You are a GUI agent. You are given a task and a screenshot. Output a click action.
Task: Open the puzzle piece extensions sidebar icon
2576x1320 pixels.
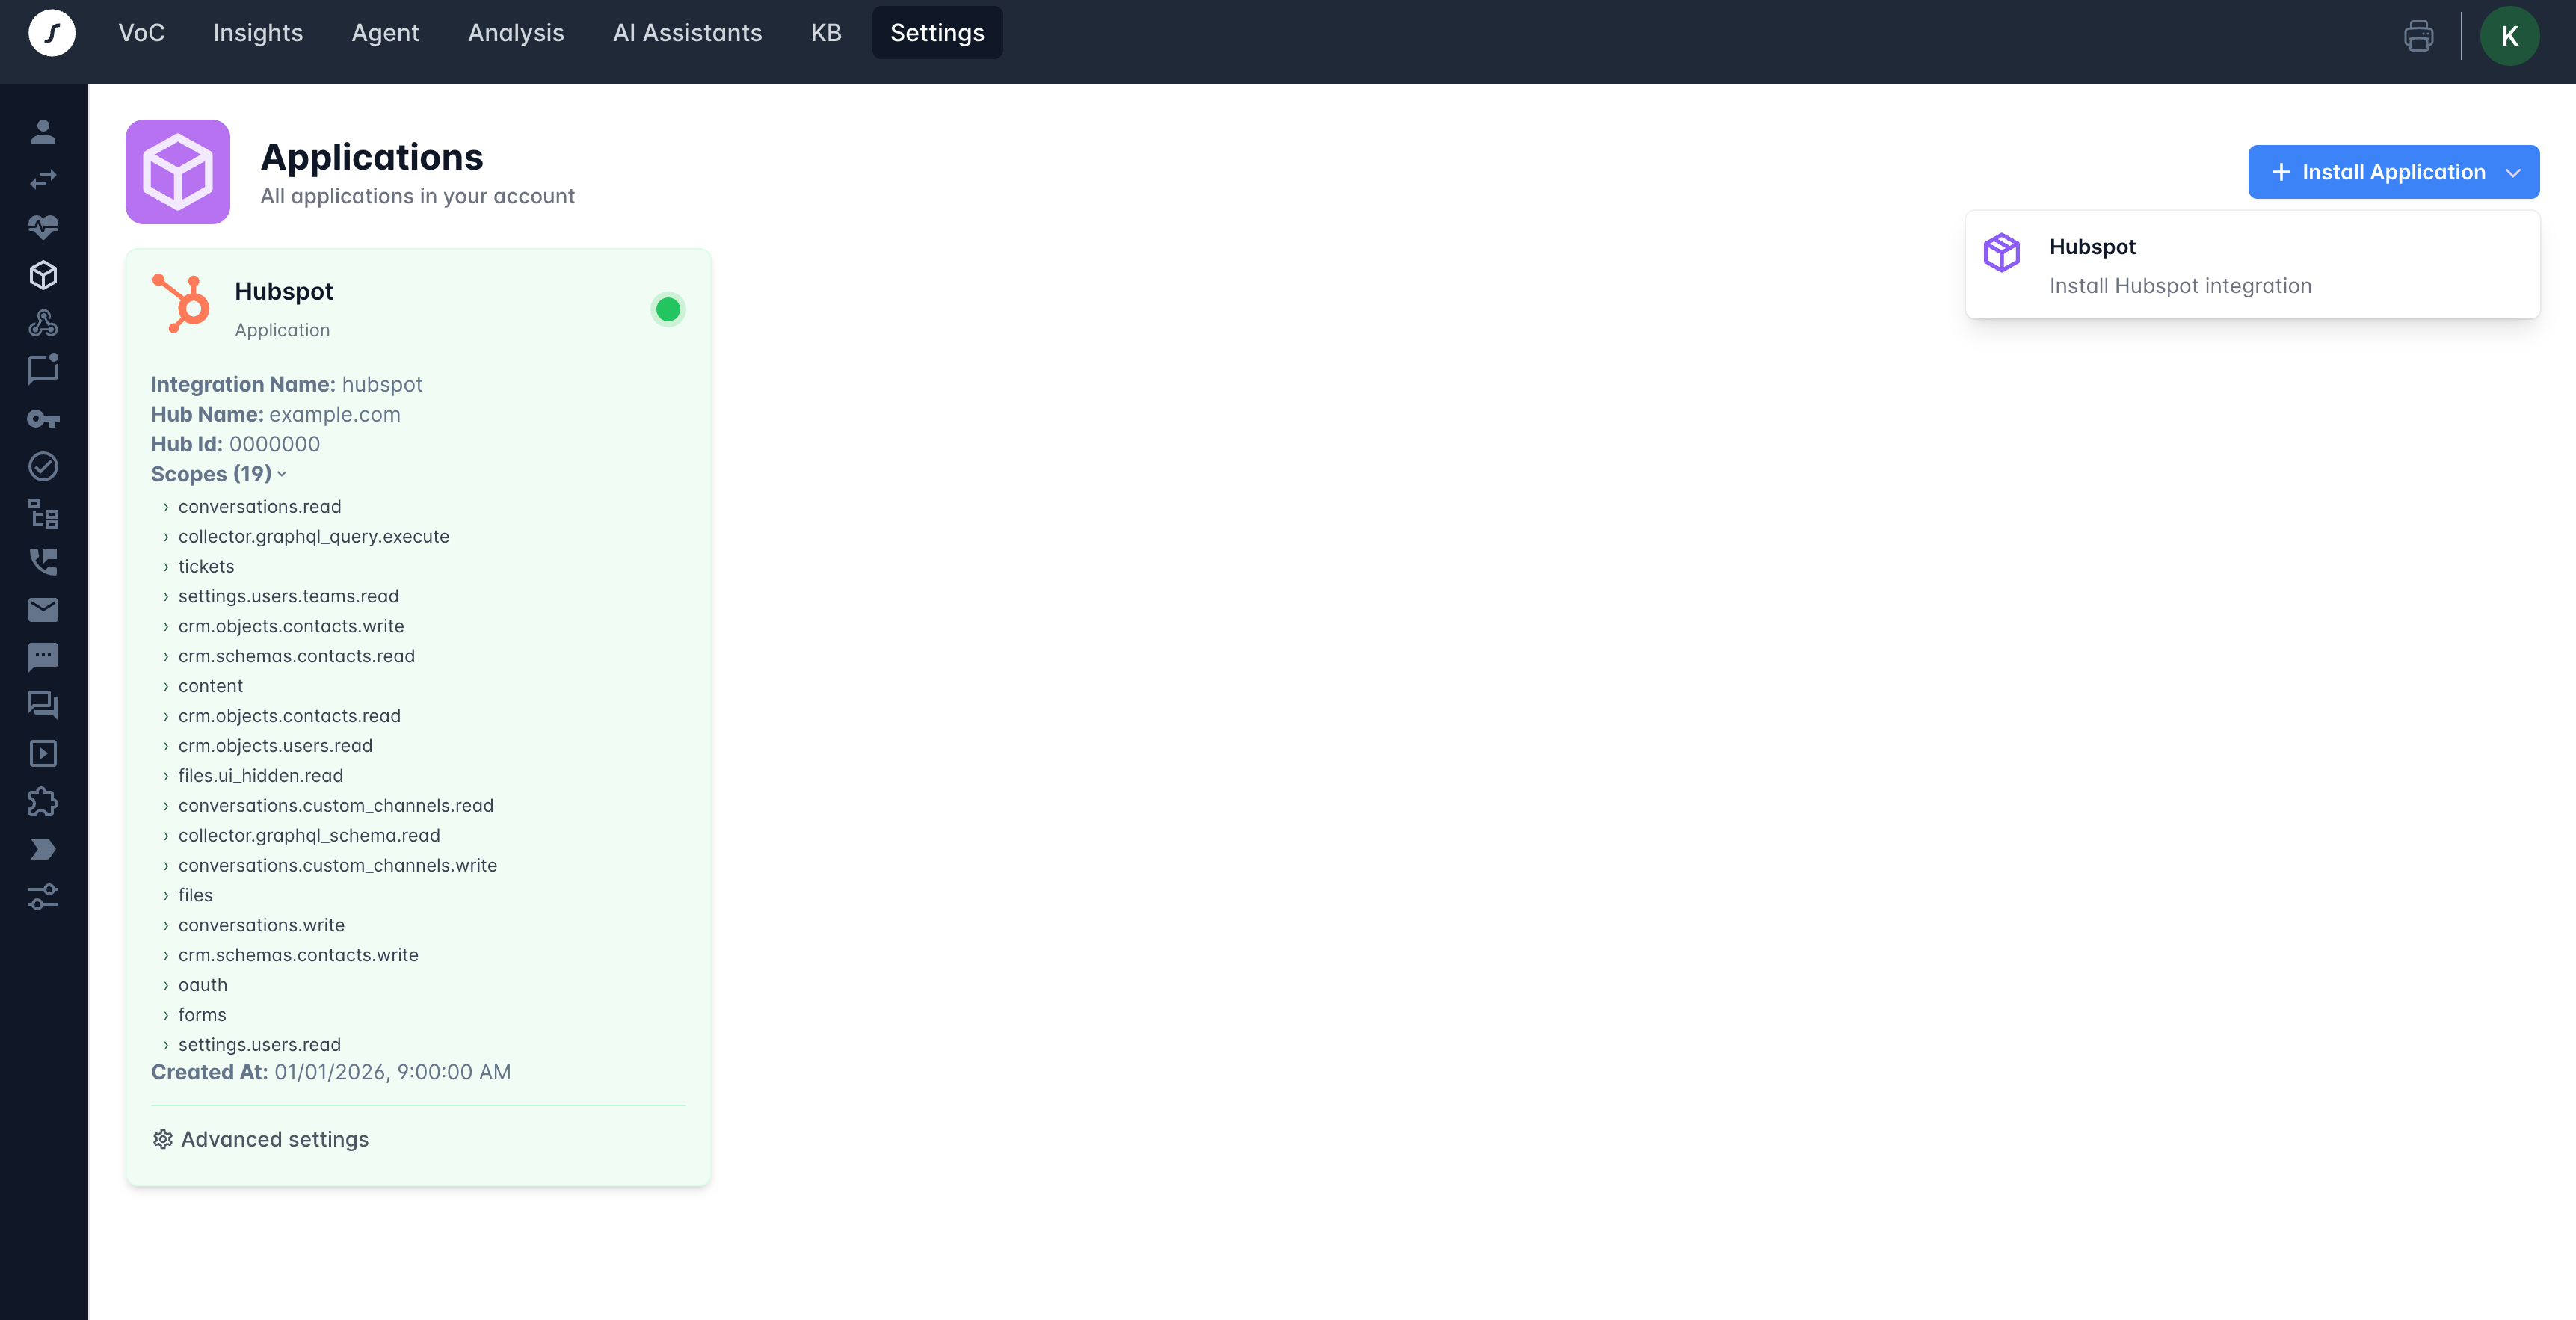point(43,801)
